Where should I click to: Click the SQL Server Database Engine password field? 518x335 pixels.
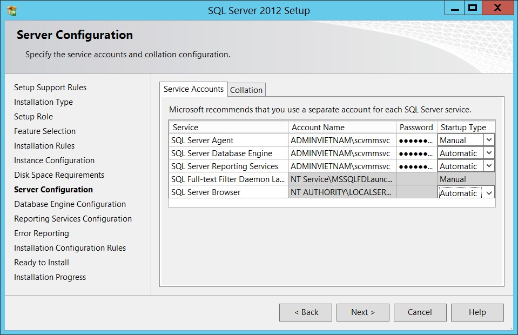(416, 153)
